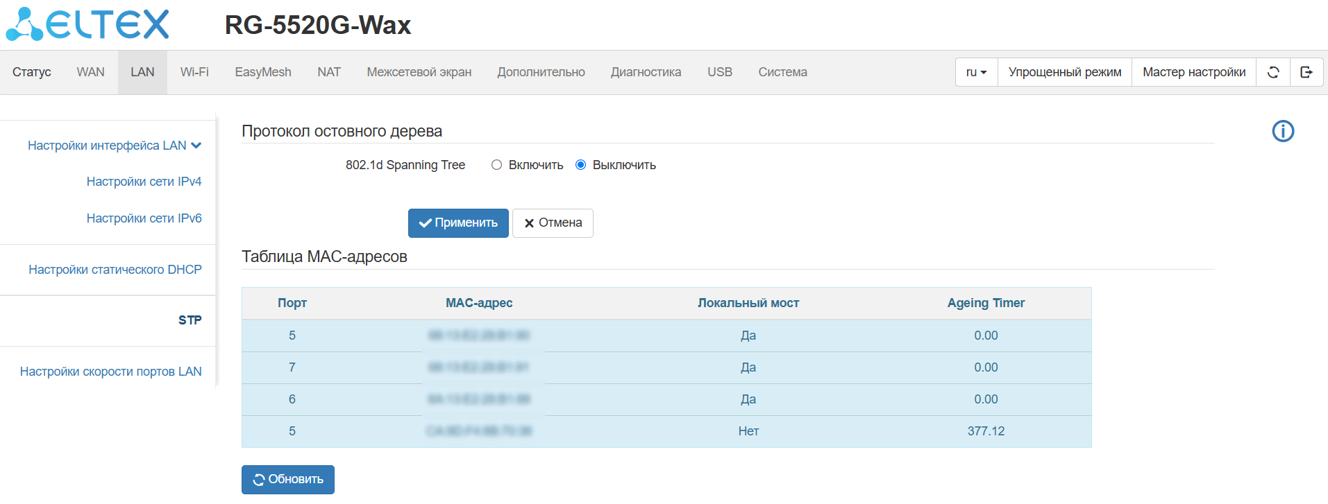
Task: Open the ru language dropdown
Action: click(976, 72)
